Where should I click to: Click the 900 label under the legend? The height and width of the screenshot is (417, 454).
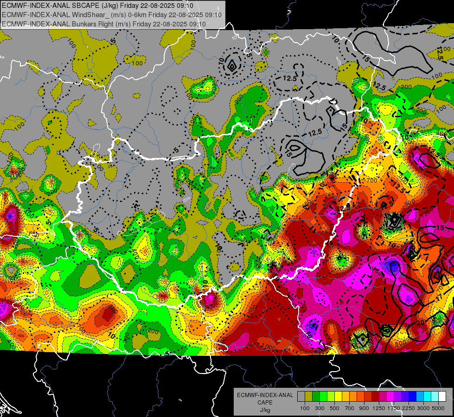tap(364, 408)
